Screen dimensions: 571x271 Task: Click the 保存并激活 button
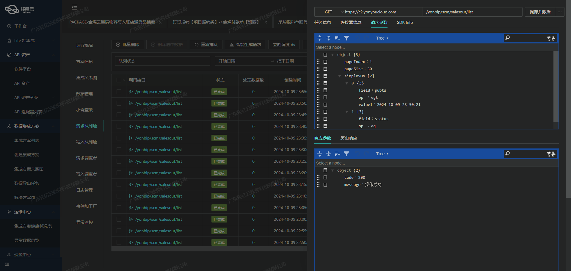coord(540,12)
